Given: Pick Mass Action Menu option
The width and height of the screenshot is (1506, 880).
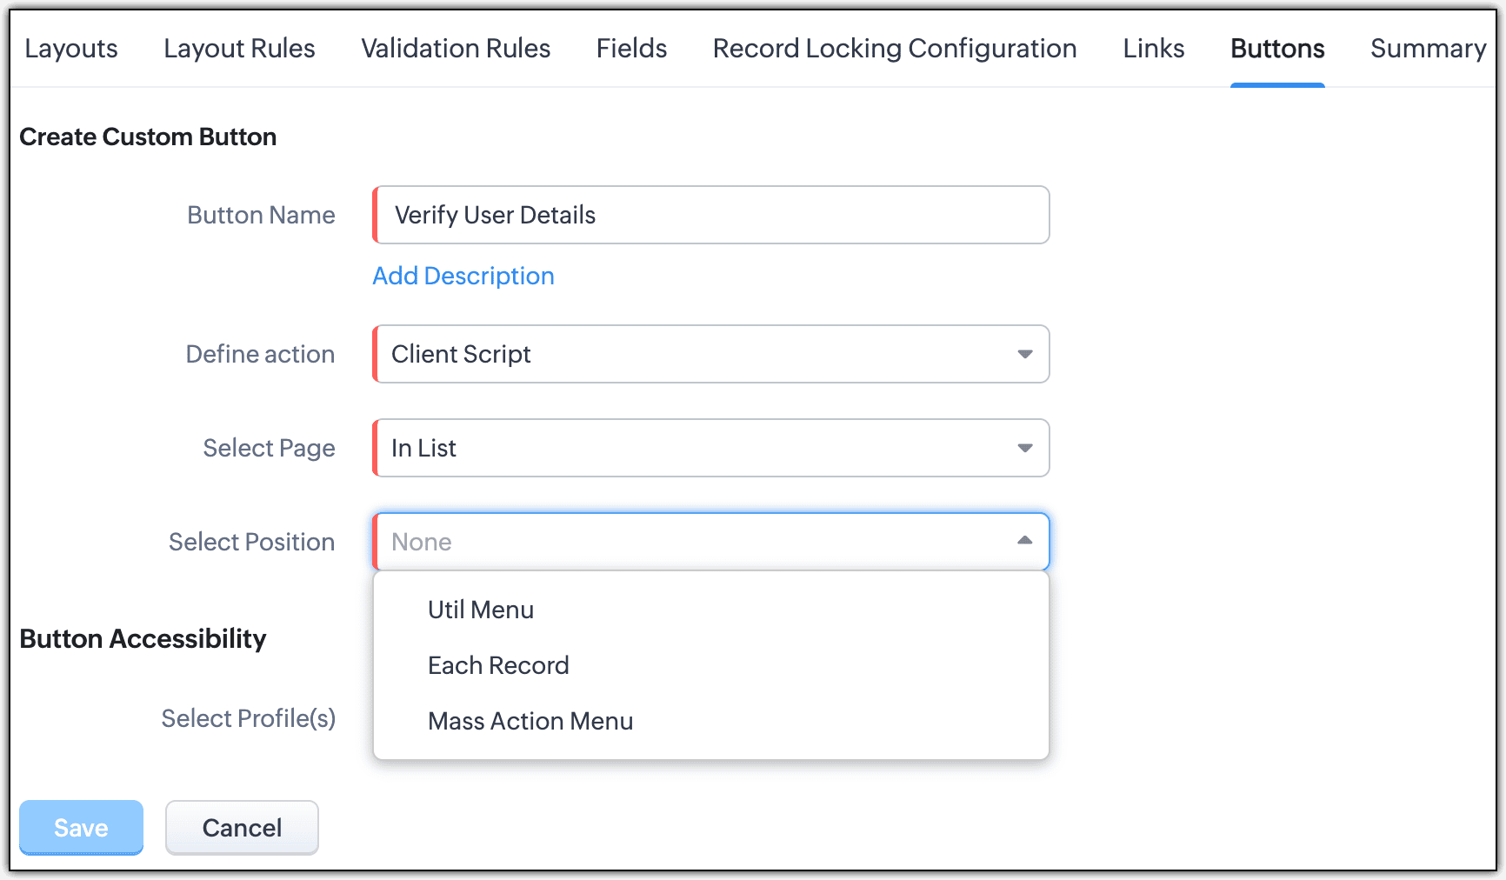Looking at the screenshot, I should coord(530,721).
